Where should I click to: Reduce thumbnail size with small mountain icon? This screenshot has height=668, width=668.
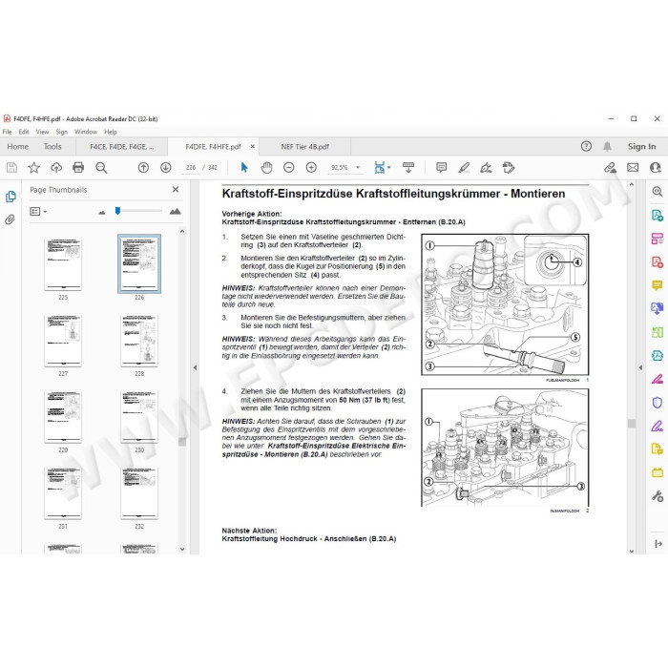click(x=102, y=212)
